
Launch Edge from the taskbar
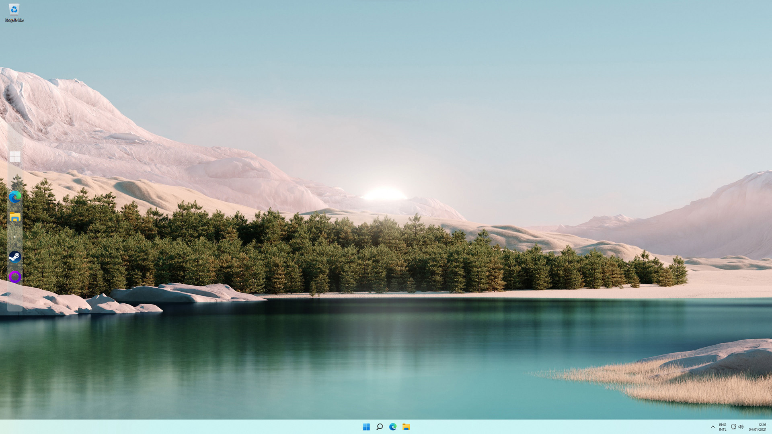pyautogui.click(x=393, y=427)
